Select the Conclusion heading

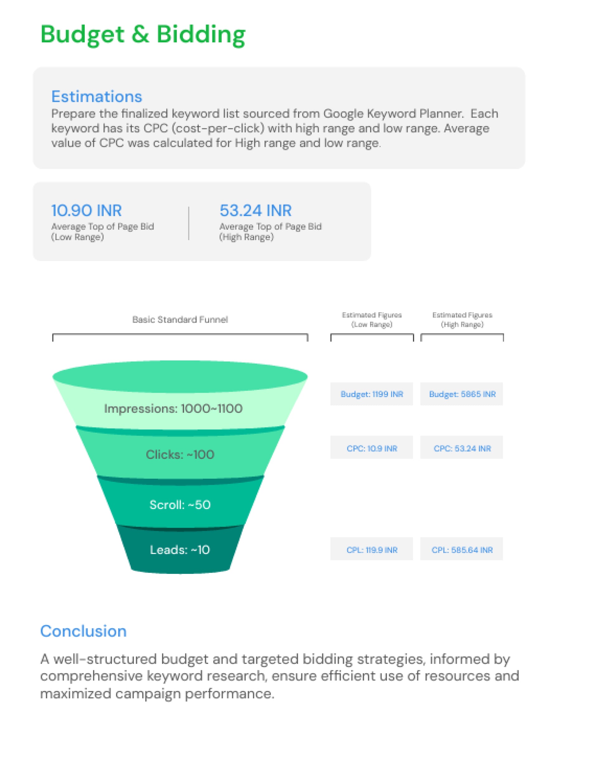click(x=83, y=632)
